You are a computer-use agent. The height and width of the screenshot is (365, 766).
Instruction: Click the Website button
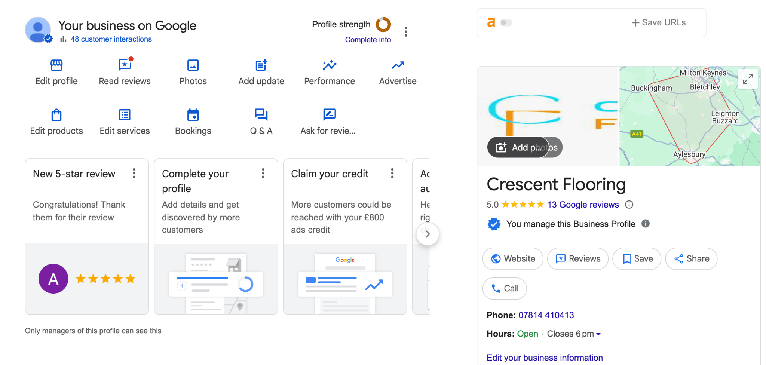[x=513, y=259]
